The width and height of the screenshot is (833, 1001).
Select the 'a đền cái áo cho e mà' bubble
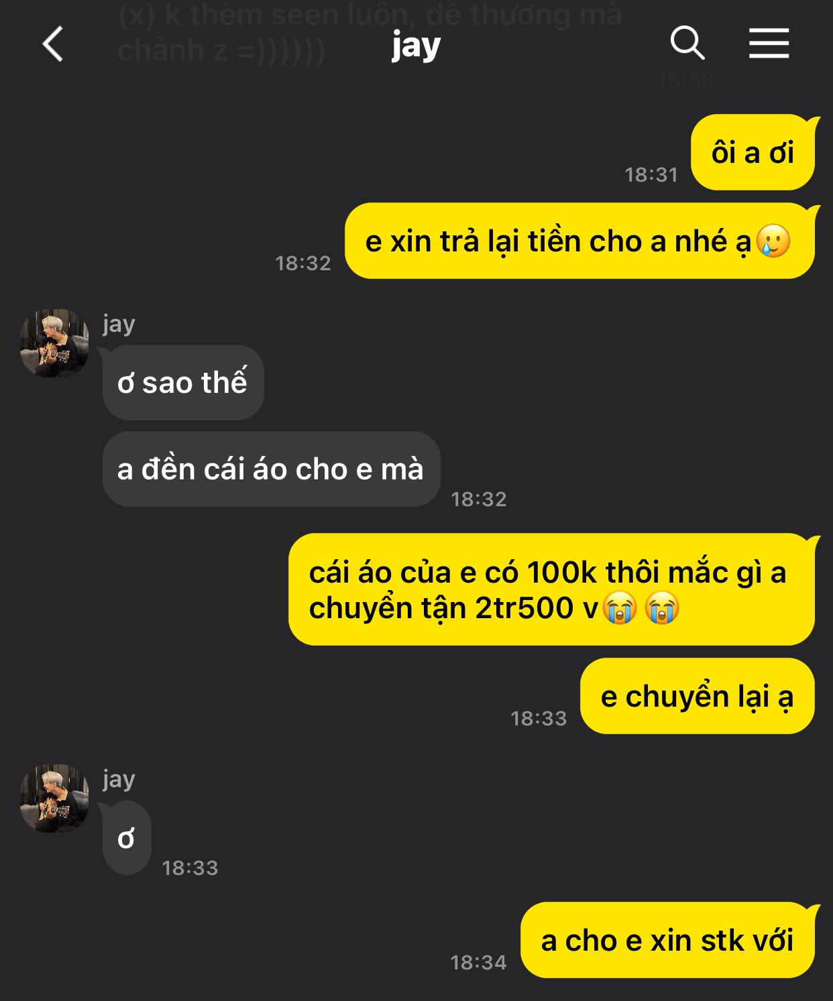(x=271, y=469)
